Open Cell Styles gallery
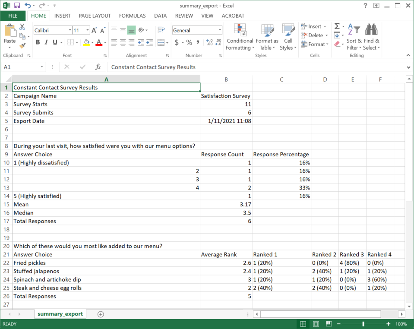Viewport: 414px width, 329px height. click(288, 37)
